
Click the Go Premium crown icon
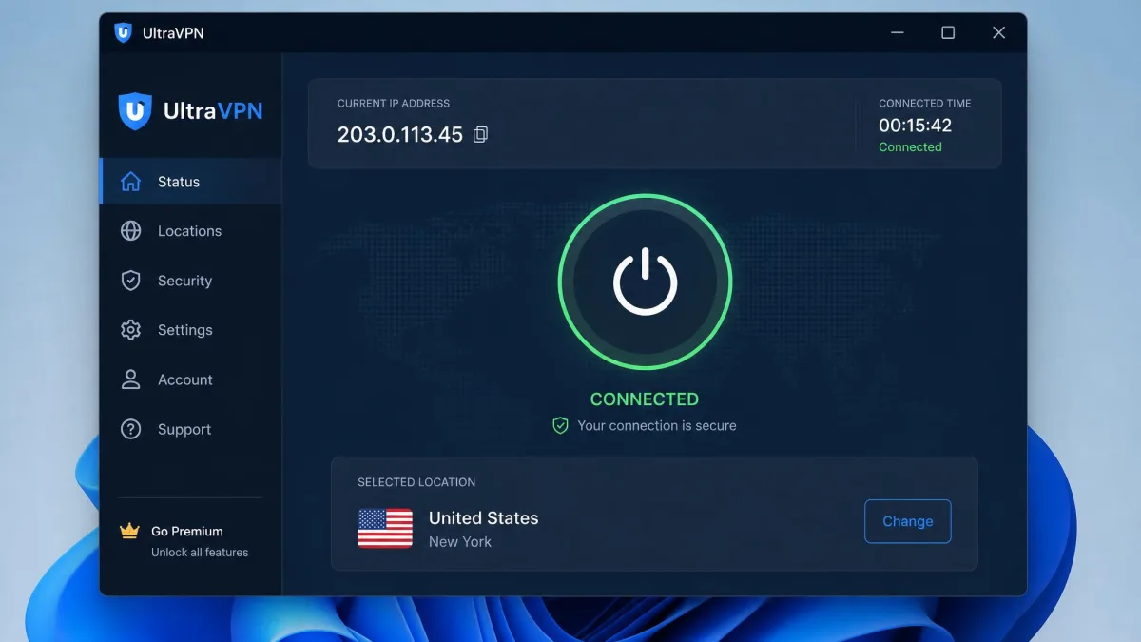[129, 531]
